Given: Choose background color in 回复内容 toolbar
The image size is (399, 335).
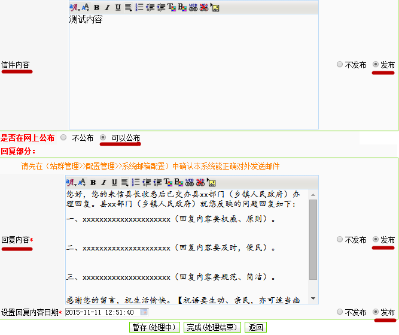Looking at the screenshot, I should (178, 182).
